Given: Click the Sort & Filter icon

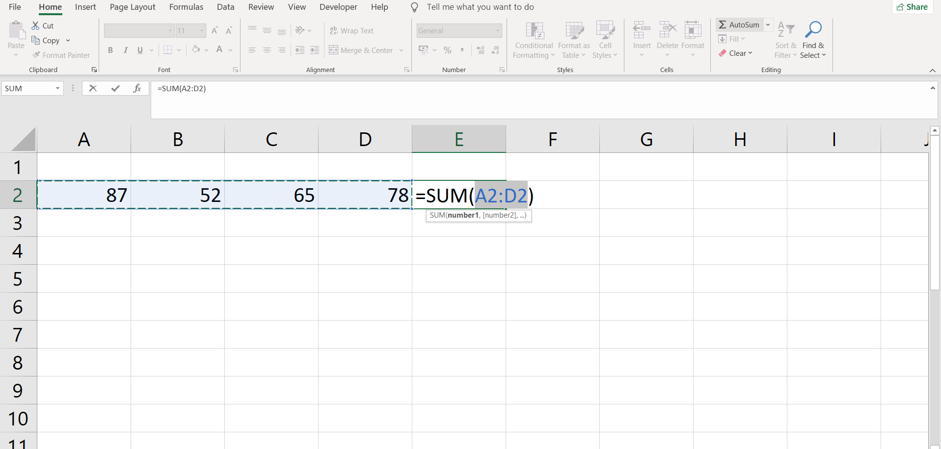Looking at the screenshot, I should pos(785,29).
